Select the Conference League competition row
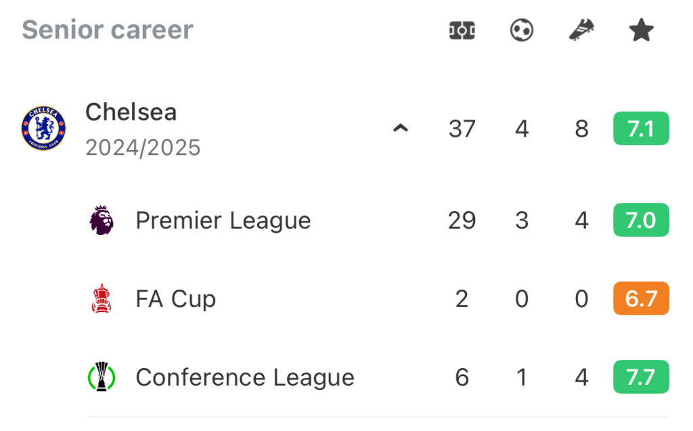This screenshot has width=693, height=431. click(x=378, y=377)
